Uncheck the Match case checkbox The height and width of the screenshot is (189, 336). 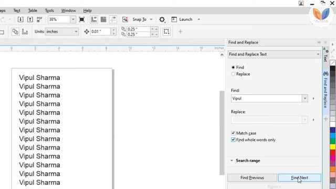pos(233,133)
